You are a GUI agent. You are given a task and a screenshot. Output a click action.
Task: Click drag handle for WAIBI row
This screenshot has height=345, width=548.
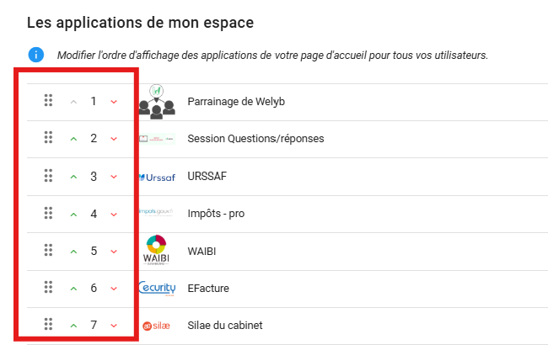pyautogui.click(x=48, y=250)
